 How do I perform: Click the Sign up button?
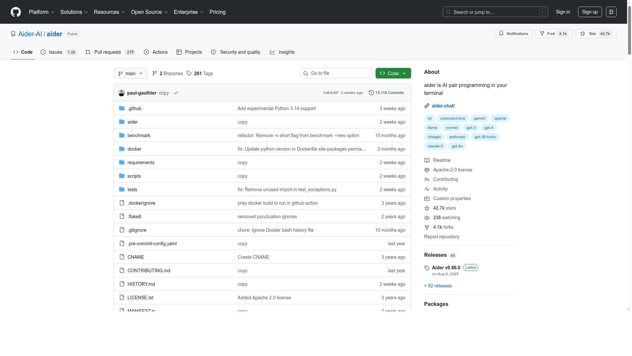click(590, 12)
